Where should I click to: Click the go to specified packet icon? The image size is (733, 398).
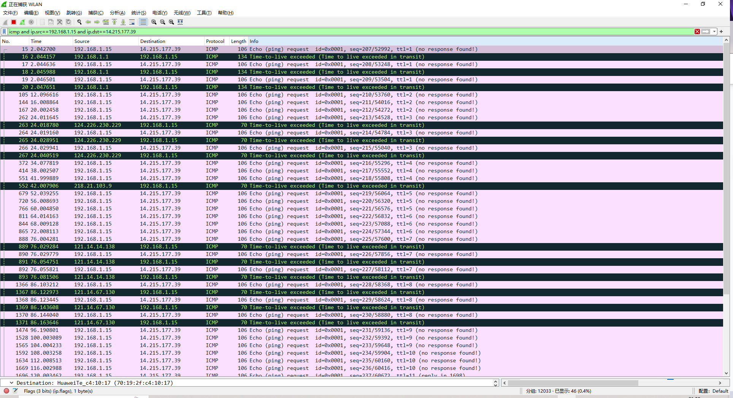point(106,22)
